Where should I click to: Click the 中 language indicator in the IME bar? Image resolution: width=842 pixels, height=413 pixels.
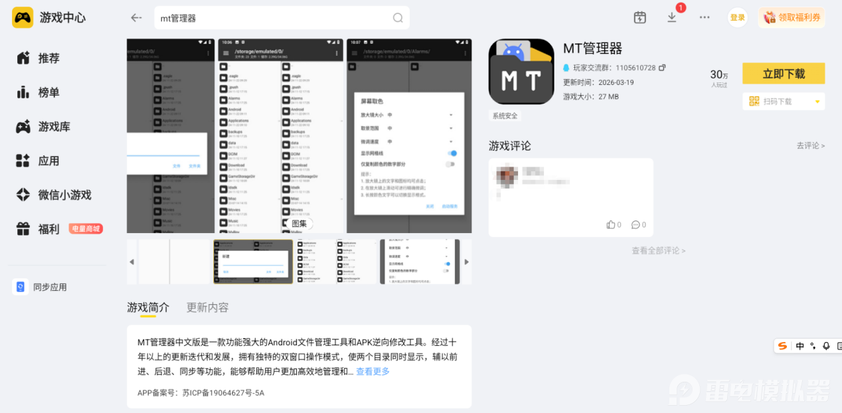pyautogui.click(x=800, y=346)
